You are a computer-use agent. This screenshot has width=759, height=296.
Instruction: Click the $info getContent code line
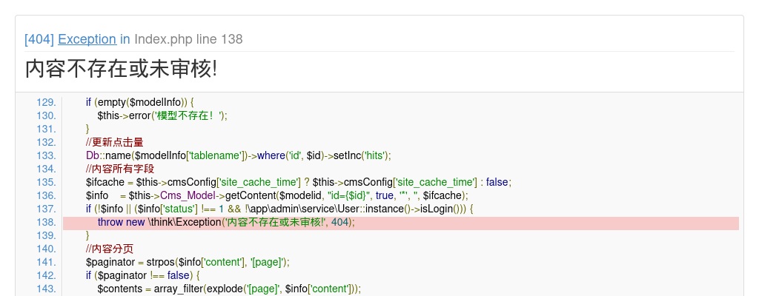click(x=277, y=195)
